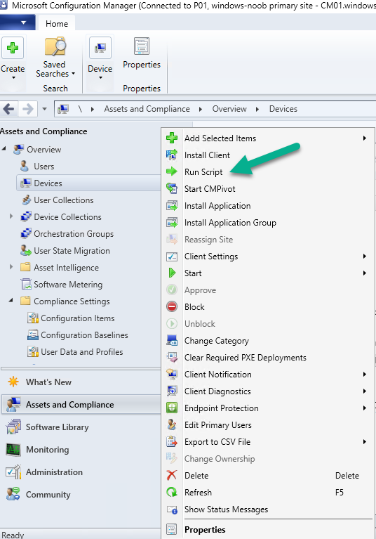
Task: Select Install Application from context menu
Action: (x=217, y=206)
